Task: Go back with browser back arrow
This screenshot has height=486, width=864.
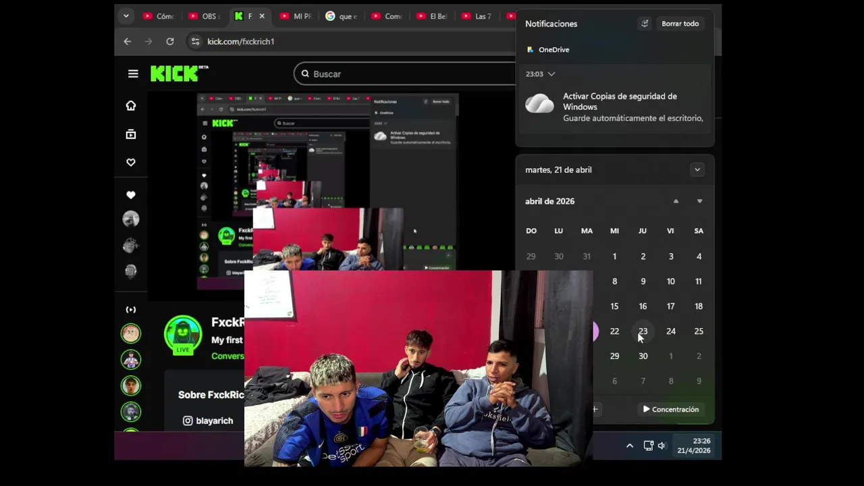Action: (128, 41)
